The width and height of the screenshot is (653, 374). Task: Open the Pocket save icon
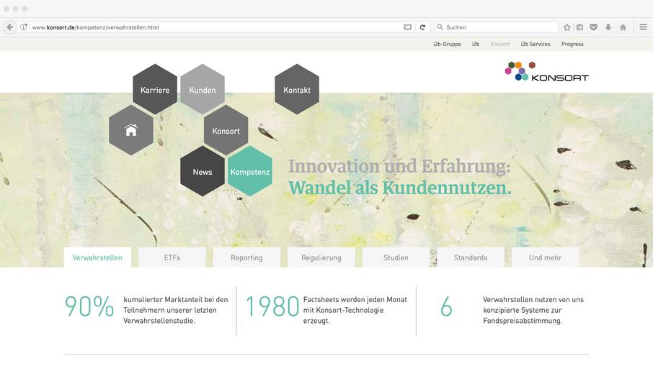593,27
